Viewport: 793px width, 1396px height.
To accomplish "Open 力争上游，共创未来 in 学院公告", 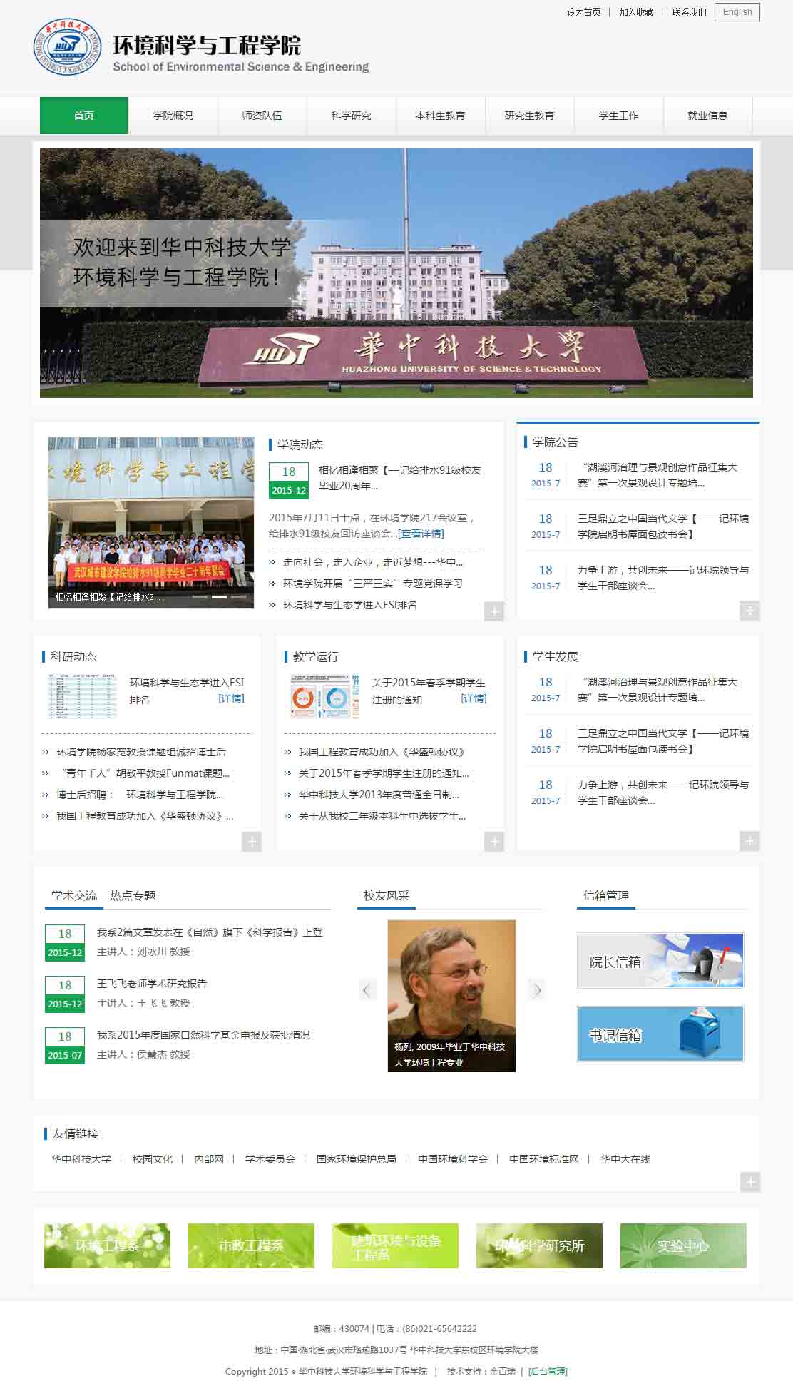I will click(663, 578).
